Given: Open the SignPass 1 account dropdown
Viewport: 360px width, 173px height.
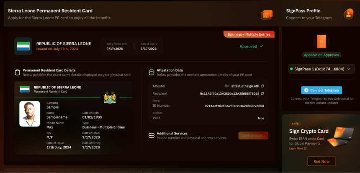Looking at the screenshot, I should (x=321, y=69).
